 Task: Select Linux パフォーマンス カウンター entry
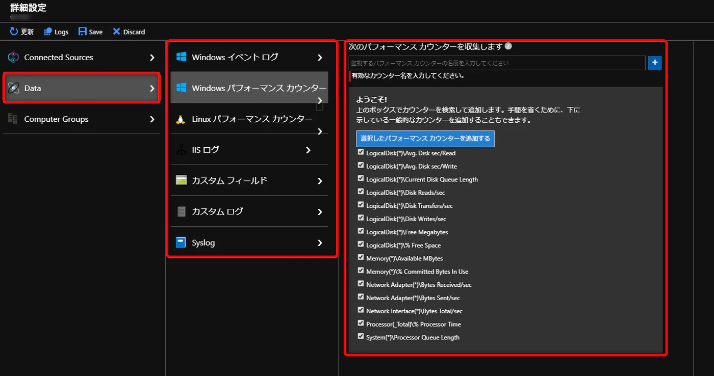(x=249, y=119)
